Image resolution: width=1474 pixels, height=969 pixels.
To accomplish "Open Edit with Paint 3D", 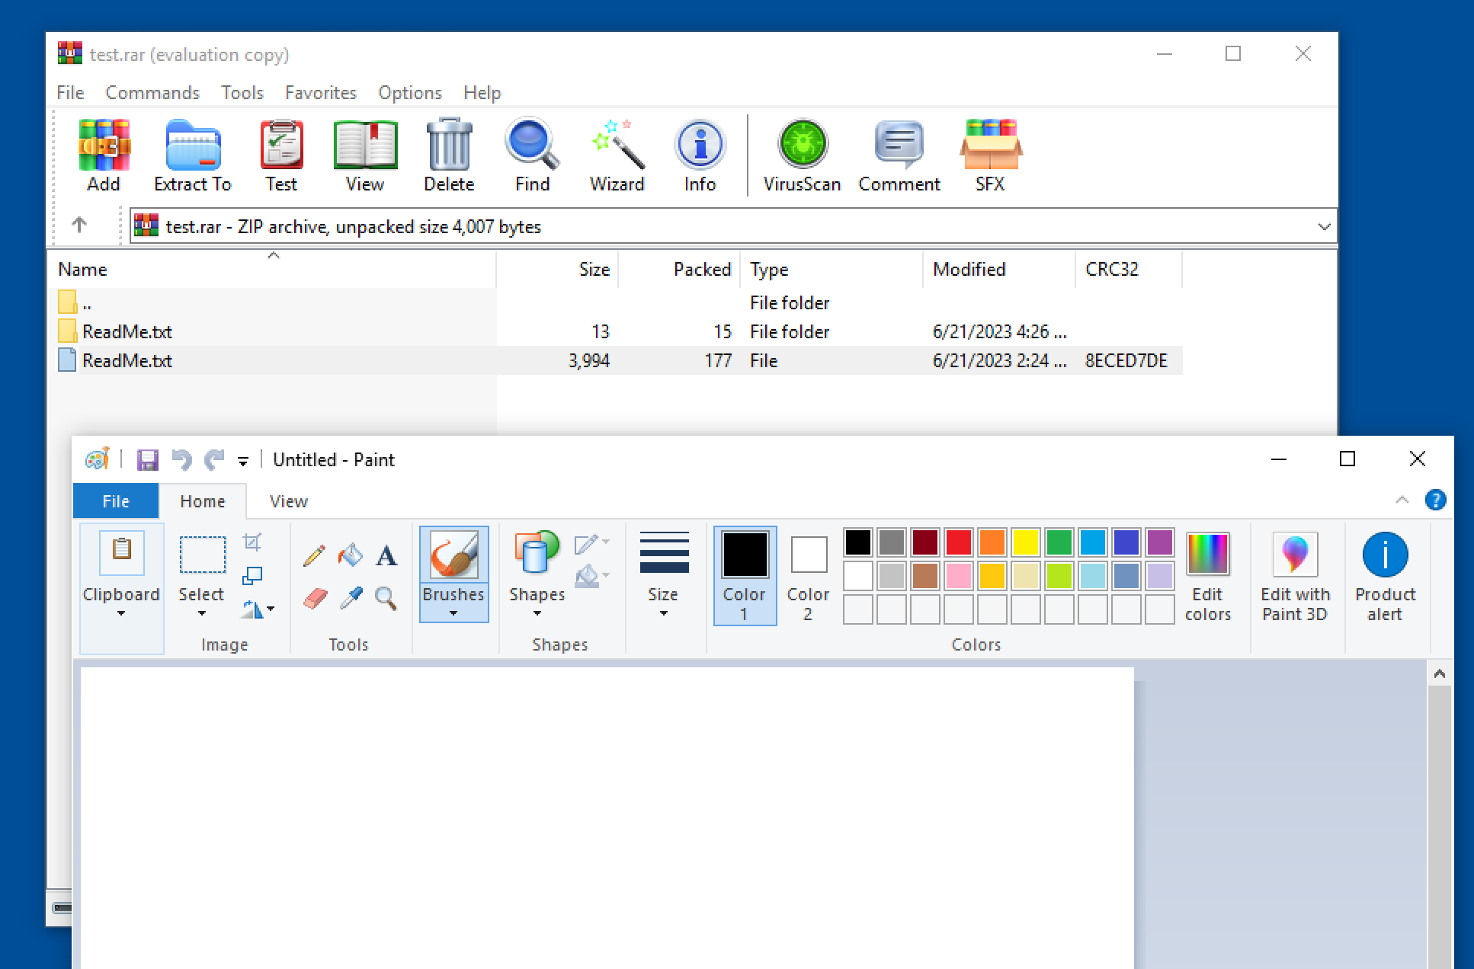I will [x=1295, y=577].
